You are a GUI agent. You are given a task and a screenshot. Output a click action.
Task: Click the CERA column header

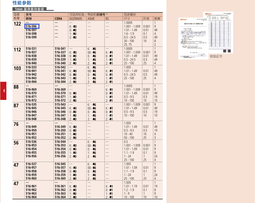pyautogui.click(x=58, y=19)
